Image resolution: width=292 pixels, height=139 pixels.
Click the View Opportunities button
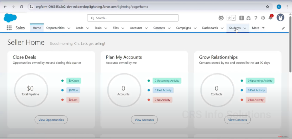(x=51, y=120)
